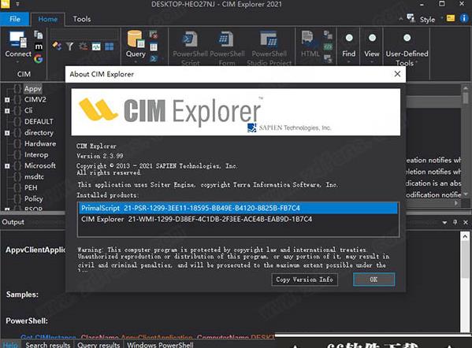Open the Windows PowerShell tab
Viewport: 472px width, 348px height.
(160, 345)
